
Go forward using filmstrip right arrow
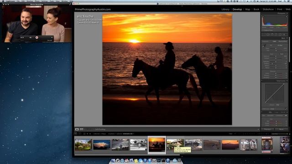coord(90,133)
